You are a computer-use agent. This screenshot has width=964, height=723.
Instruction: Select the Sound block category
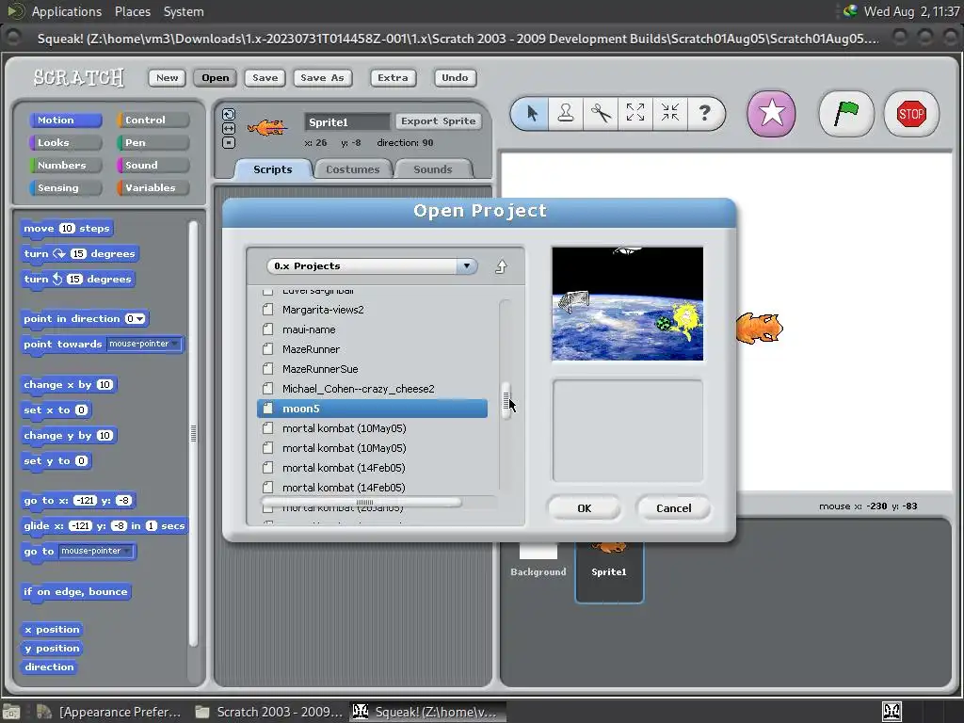153,165
